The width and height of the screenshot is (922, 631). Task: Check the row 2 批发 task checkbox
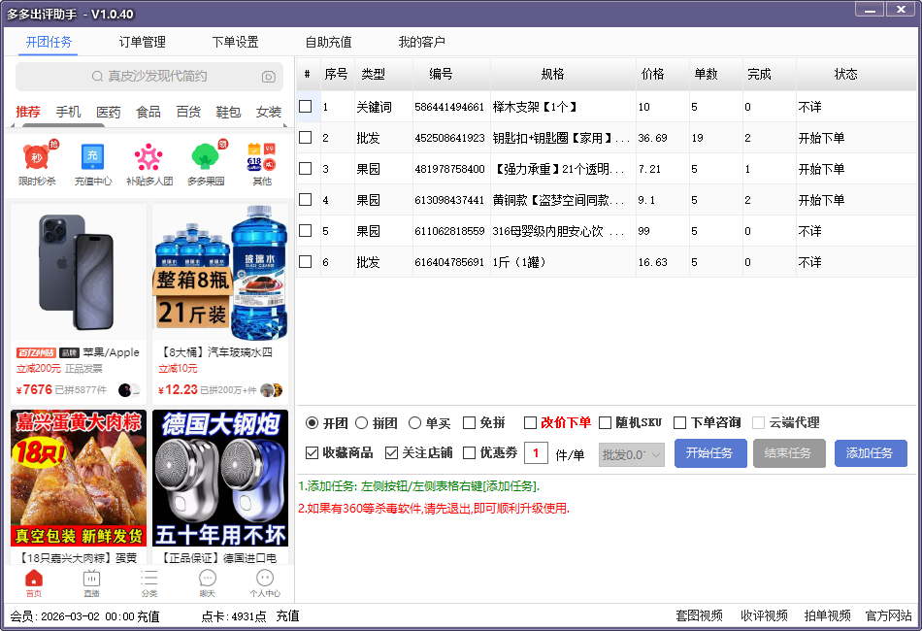[x=306, y=138]
